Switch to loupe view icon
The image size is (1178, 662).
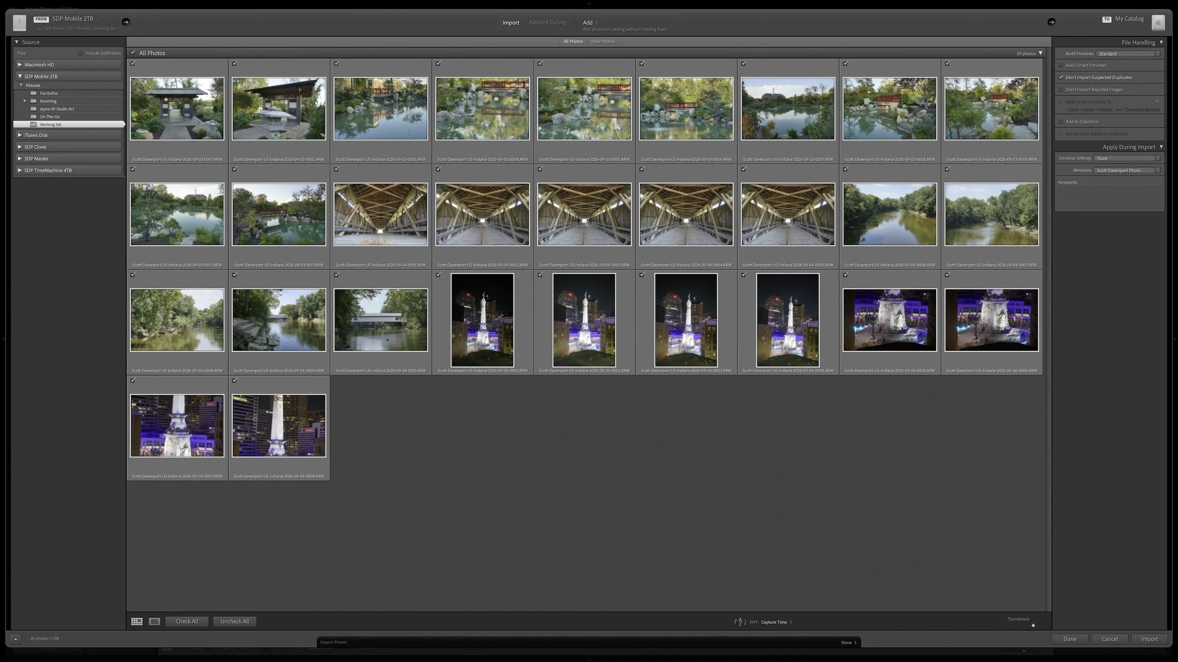[155, 622]
